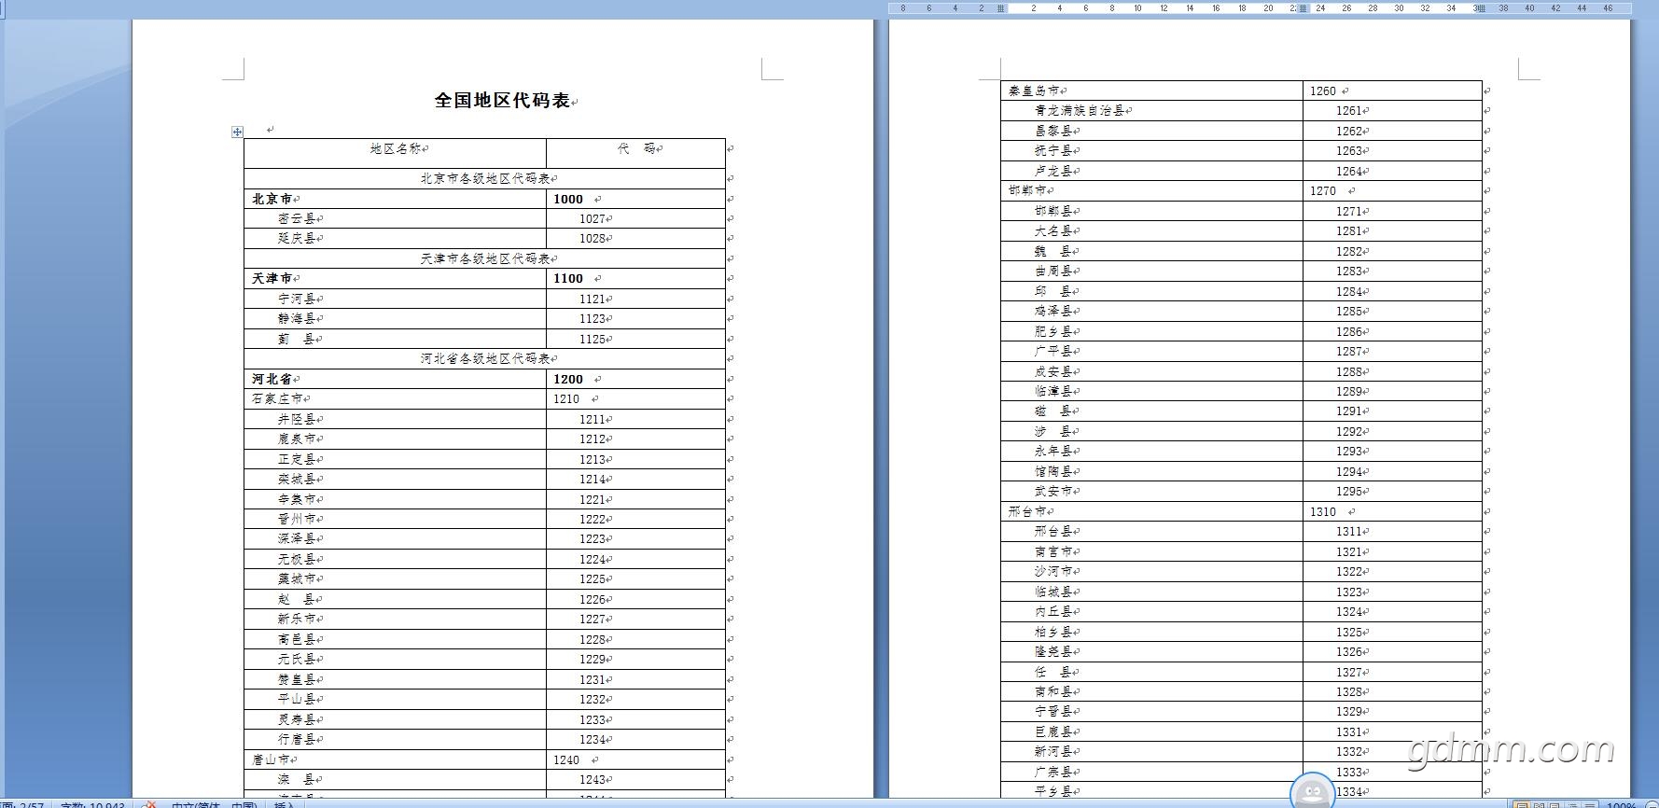Switch to Print Layout view
Viewport: 1659px width, 808px height.
point(1522,804)
